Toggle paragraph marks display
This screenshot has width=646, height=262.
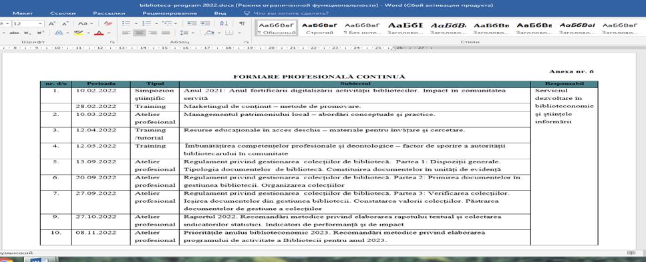(x=242, y=24)
